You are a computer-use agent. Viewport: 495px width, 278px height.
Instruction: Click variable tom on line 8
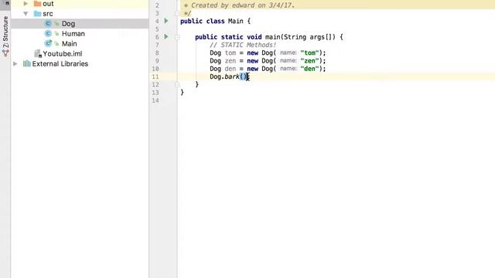click(230, 53)
